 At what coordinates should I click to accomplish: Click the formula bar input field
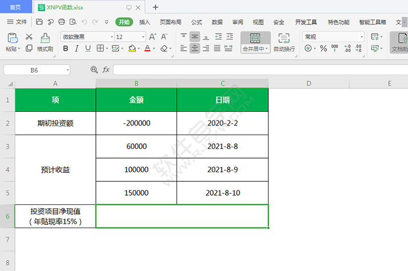[260, 70]
